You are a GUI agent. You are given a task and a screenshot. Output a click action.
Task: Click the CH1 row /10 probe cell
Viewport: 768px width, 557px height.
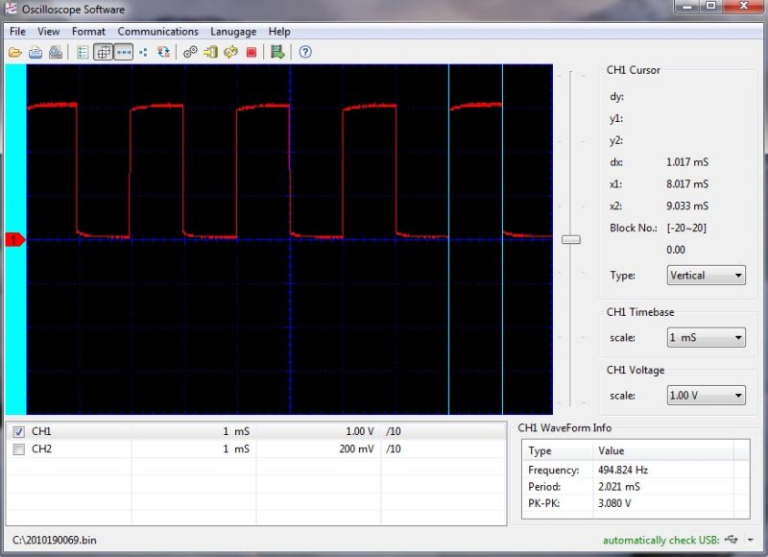tap(394, 431)
